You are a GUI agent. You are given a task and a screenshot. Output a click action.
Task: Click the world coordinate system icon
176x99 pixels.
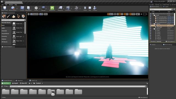[115, 14]
